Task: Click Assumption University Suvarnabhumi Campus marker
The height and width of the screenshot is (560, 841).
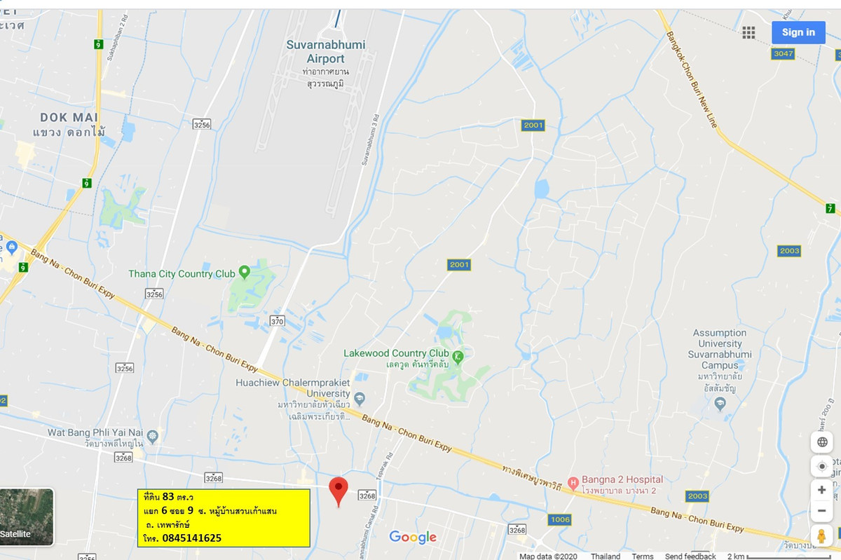Action: (720, 404)
